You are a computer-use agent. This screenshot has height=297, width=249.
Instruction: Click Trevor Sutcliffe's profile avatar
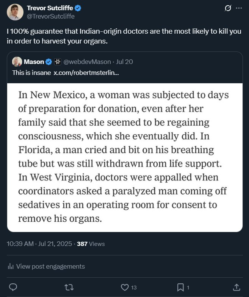[x=15, y=12]
